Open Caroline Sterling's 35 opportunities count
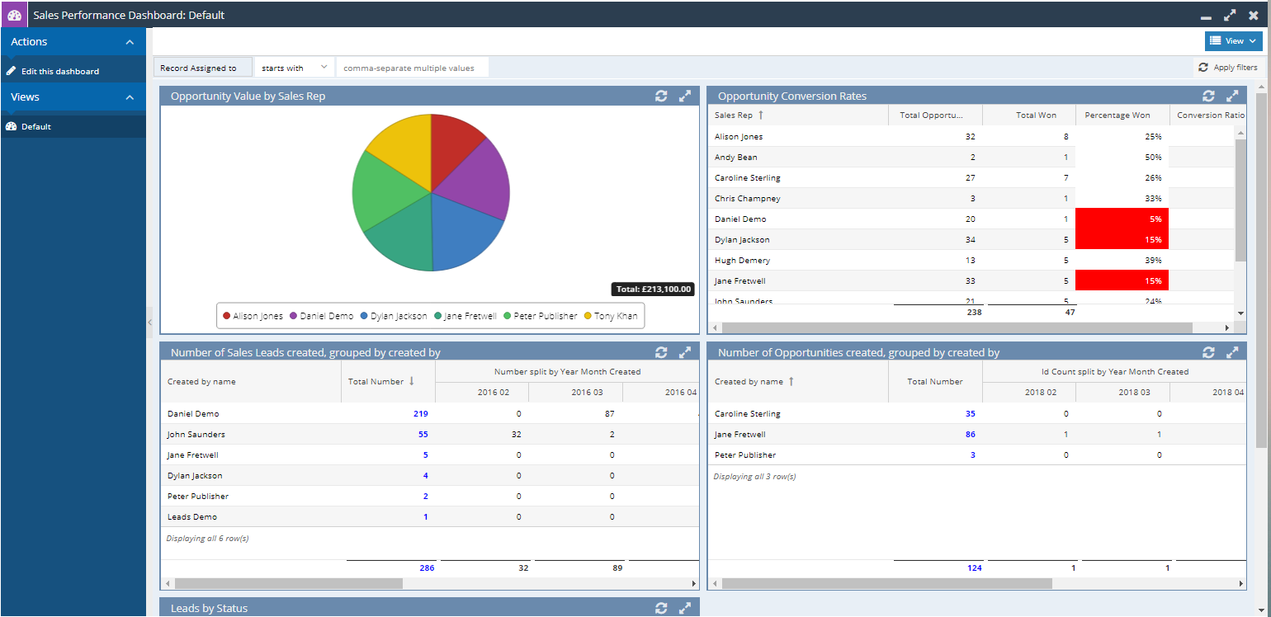 click(971, 414)
